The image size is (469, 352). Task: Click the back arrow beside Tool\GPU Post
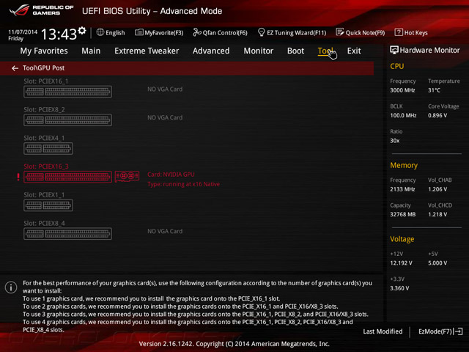15,68
